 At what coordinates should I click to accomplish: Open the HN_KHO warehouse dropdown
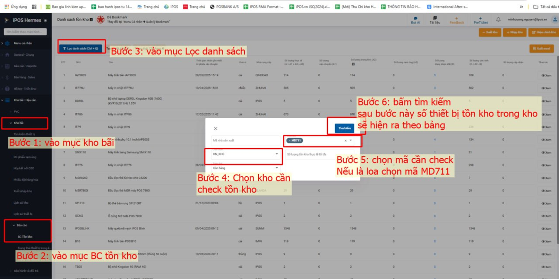pyautogui.click(x=245, y=154)
